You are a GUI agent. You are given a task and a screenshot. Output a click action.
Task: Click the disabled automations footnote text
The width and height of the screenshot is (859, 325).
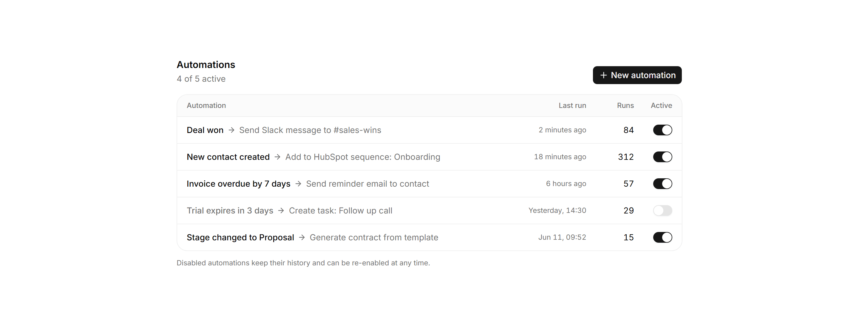303,263
